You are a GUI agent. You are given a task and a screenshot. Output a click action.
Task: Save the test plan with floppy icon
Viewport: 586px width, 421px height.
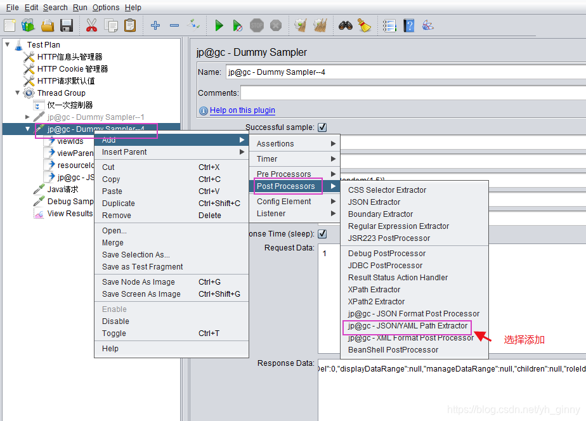[67, 25]
